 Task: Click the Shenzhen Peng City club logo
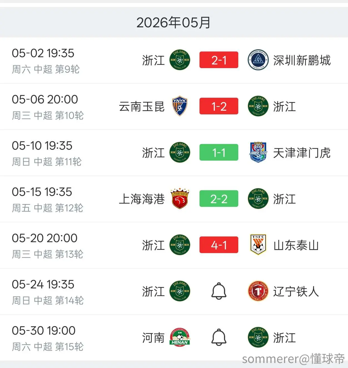pos(258,60)
